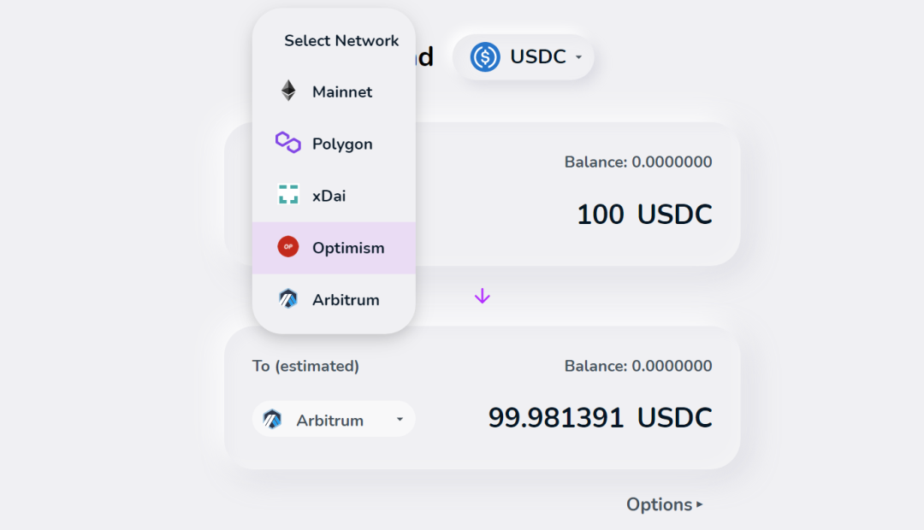The image size is (924, 530).
Task: Click the estimated amount 99.981391
Action: click(556, 418)
